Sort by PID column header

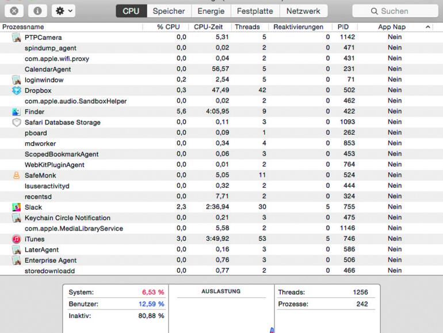point(345,27)
